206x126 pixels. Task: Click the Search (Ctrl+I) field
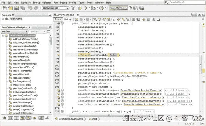[185, 2]
